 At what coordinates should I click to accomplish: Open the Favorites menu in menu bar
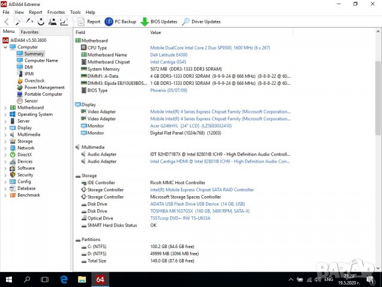click(x=56, y=12)
